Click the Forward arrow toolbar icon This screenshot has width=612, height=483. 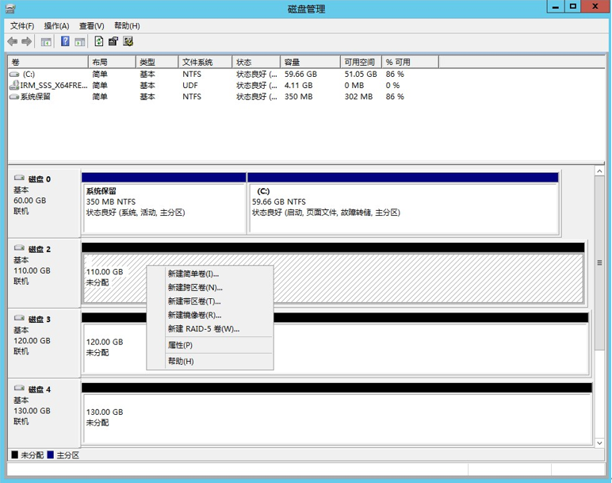click(26, 41)
